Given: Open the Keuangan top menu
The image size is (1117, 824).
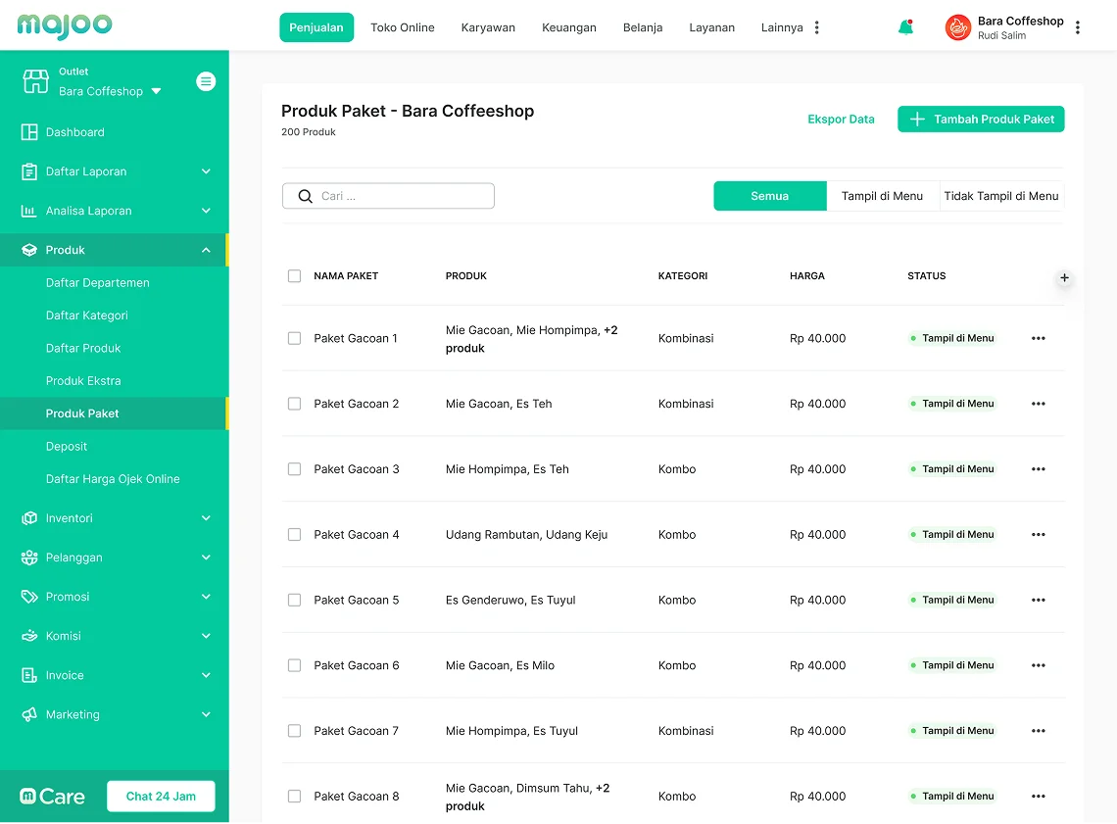Looking at the screenshot, I should pyautogui.click(x=568, y=27).
